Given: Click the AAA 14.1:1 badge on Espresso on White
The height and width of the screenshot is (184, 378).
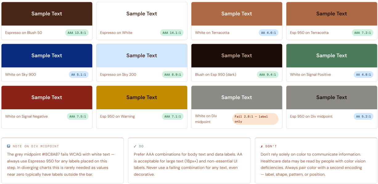Looking at the screenshot, I should click(172, 33).
